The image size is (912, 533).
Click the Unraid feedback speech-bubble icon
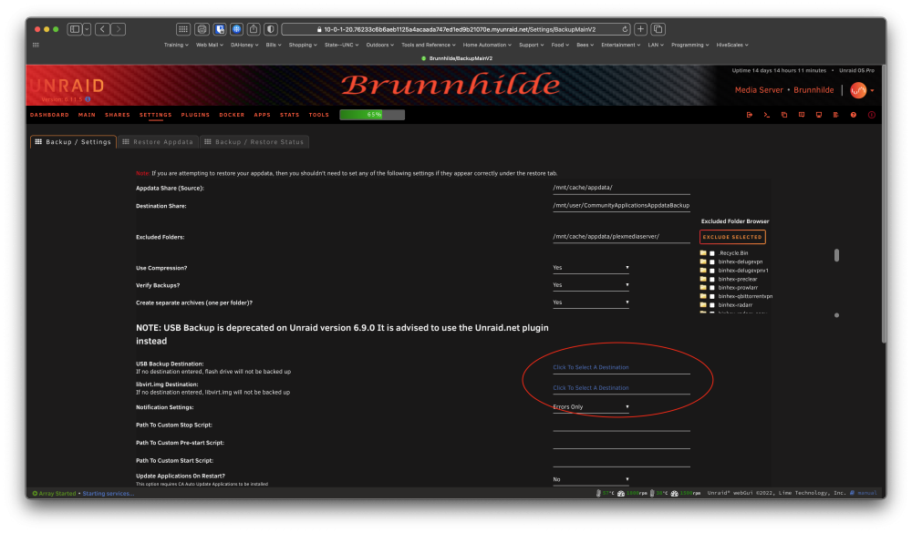(x=802, y=115)
